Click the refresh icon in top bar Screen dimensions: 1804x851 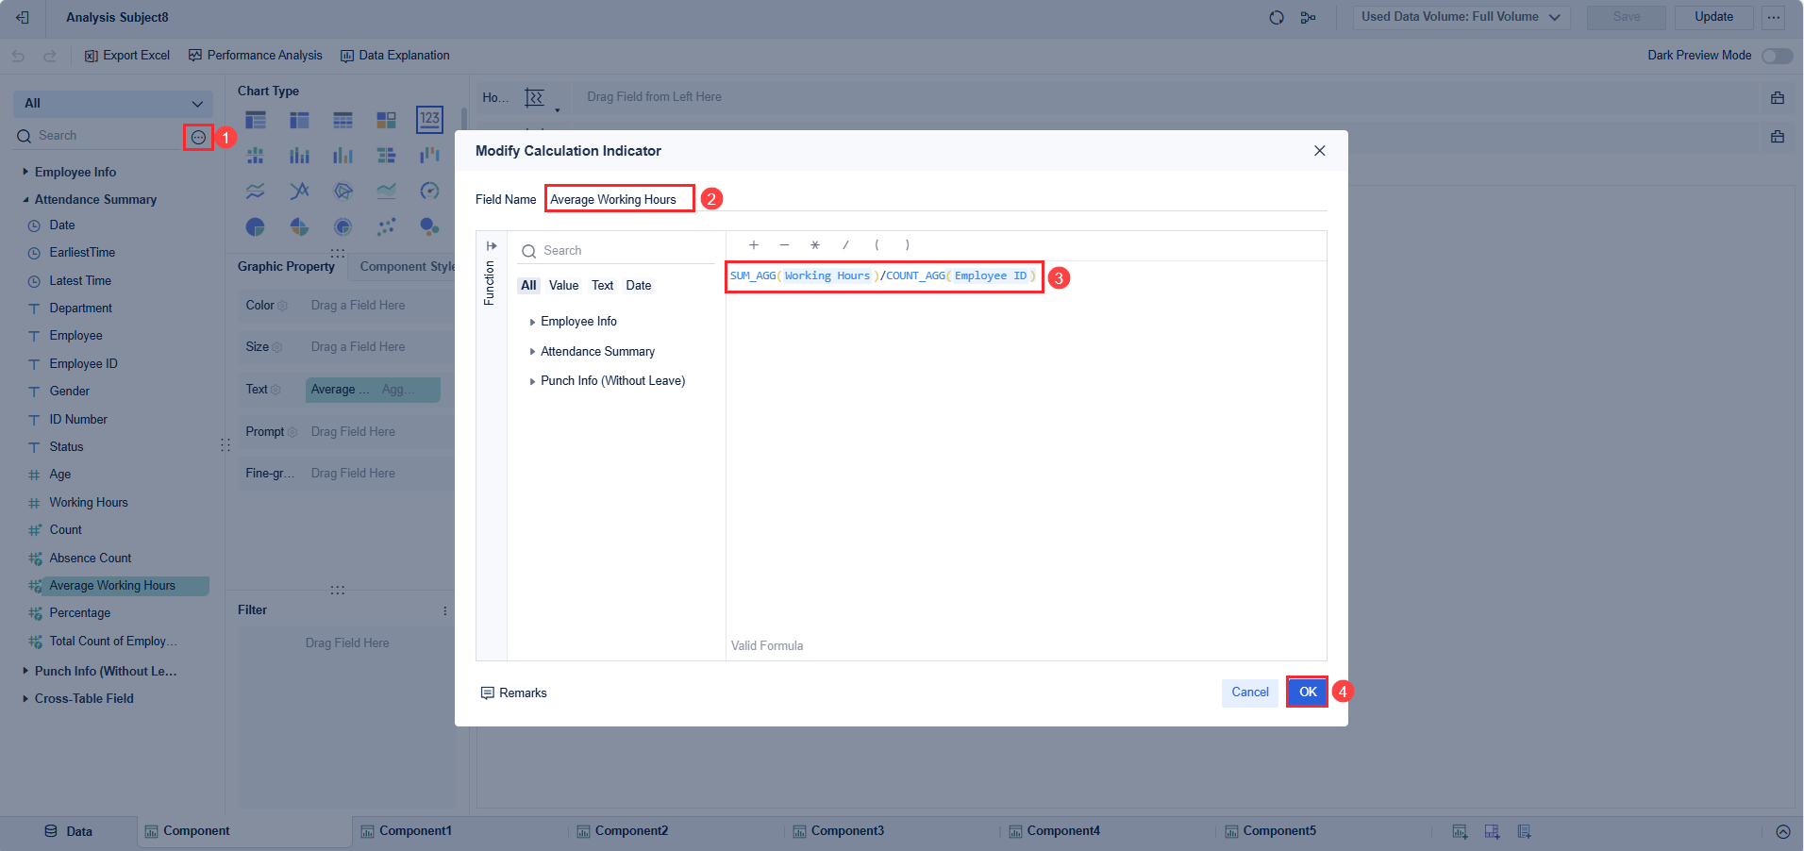pyautogui.click(x=1277, y=17)
